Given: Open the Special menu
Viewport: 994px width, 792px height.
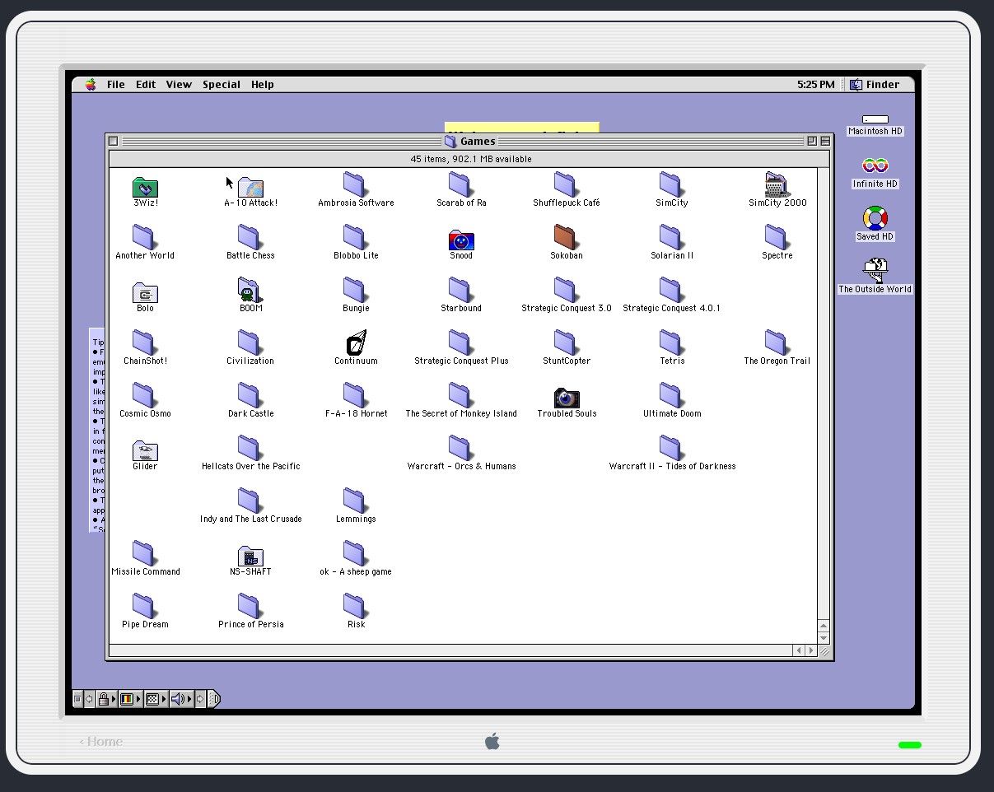Looking at the screenshot, I should [x=222, y=84].
